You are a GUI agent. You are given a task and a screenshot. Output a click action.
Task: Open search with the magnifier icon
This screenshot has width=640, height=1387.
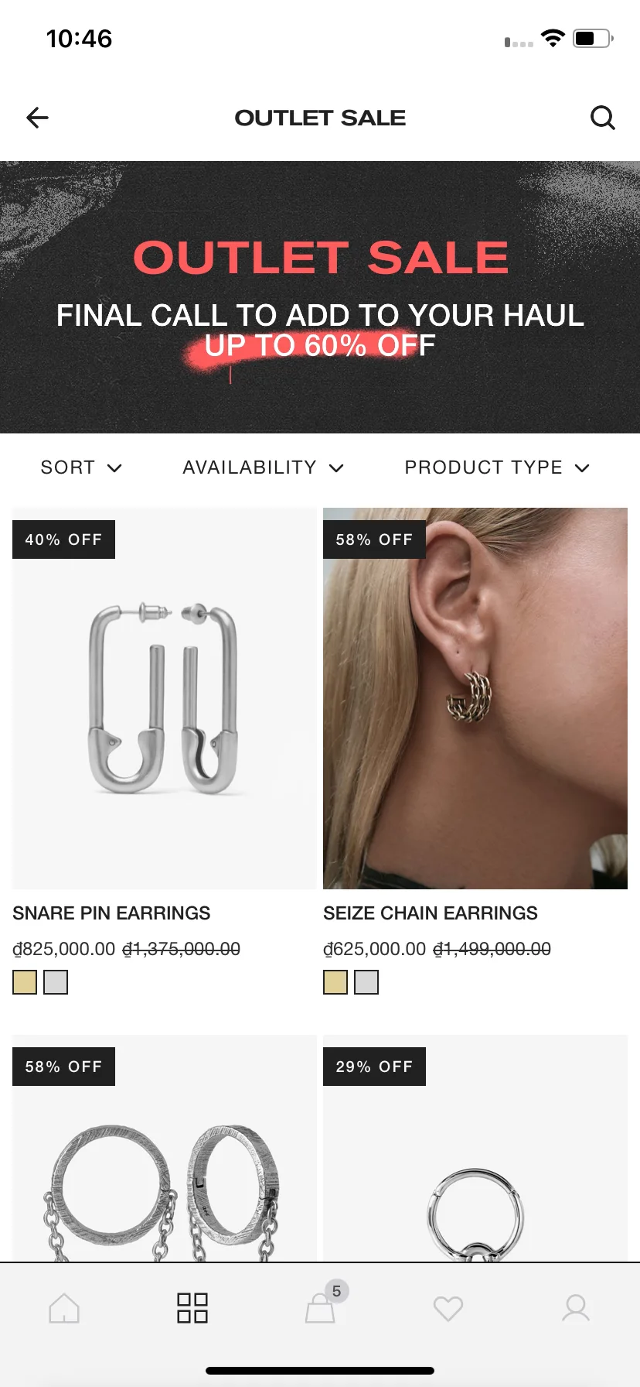click(603, 118)
